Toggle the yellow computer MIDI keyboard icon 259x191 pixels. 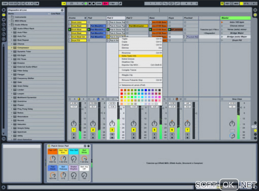222,3
